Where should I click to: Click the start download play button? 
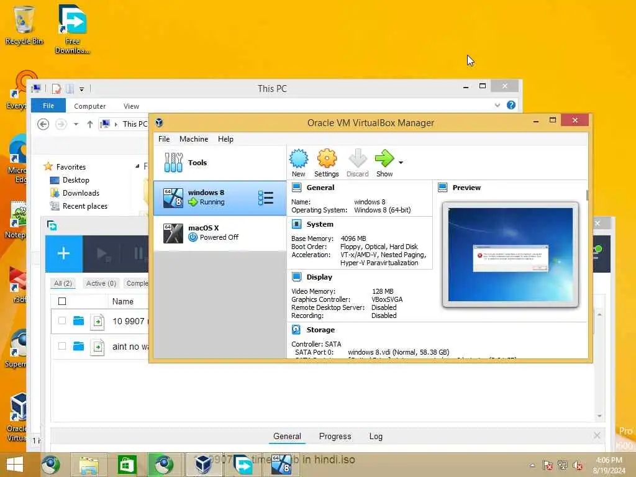102,254
